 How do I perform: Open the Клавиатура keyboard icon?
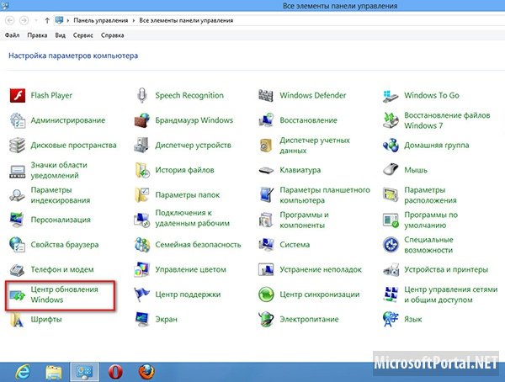(266, 171)
